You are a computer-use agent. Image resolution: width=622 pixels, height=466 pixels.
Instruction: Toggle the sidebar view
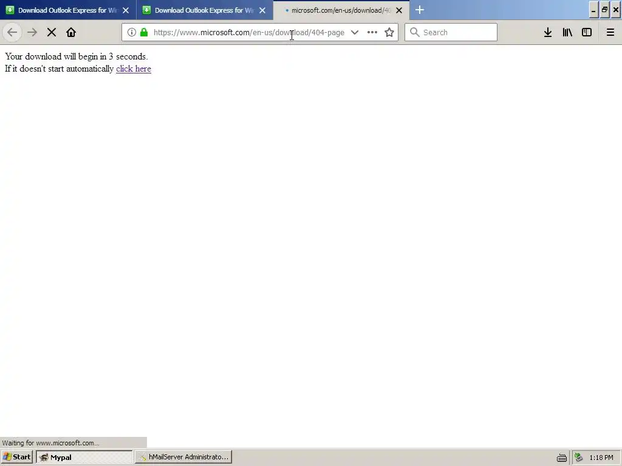coord(587,32)
